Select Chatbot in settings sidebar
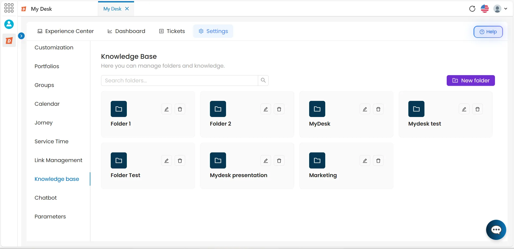Viewport: 514px width, 249px height. 46,198
